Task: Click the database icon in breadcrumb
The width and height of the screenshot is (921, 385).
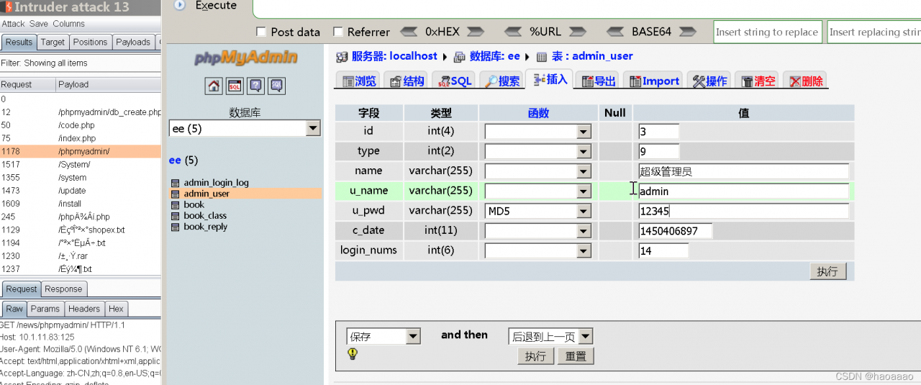Action: 460,56
